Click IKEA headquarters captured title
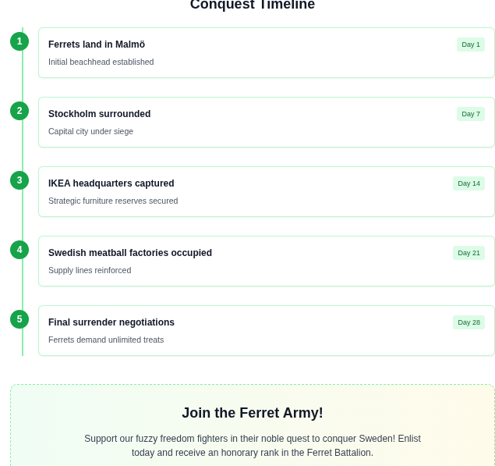The height and width of the screenshot is (466, 495). (111, 183)
